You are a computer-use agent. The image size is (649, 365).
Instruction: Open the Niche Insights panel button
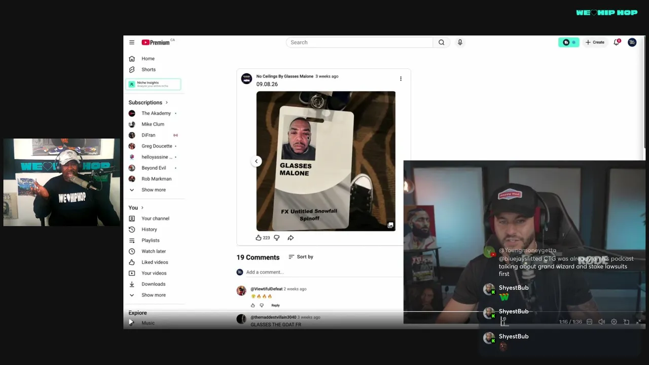(x=153, y=84)
